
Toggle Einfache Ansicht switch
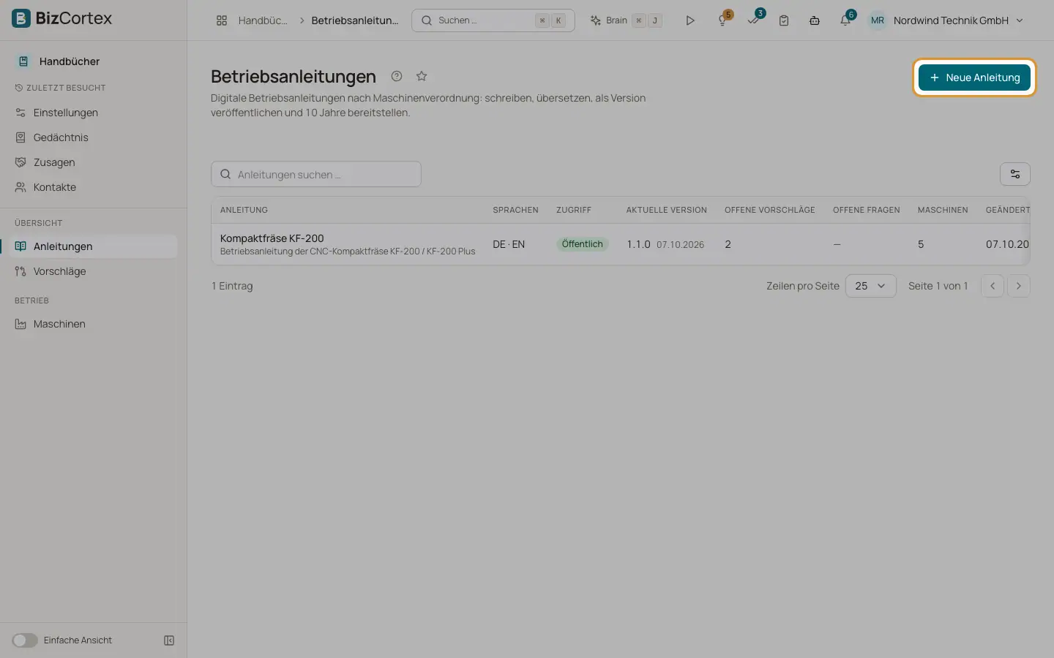tap(24, 640)
